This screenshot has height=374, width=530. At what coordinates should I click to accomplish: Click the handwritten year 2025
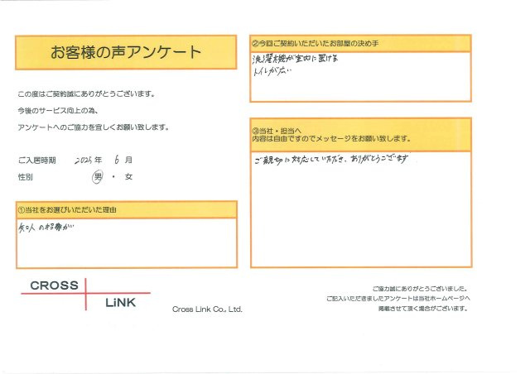coord(84,161)
